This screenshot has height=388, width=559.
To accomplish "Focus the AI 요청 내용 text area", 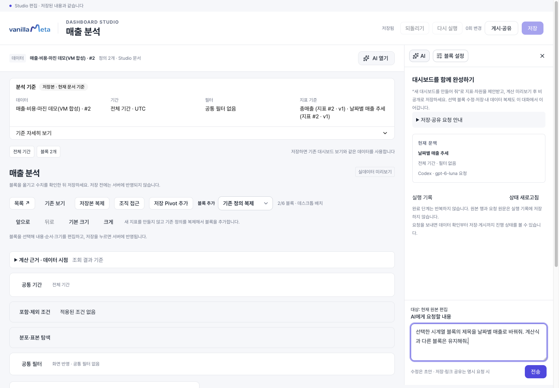I will [x=479, y=342].
